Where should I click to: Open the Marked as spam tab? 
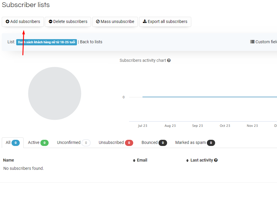click(x=195, y=143)
